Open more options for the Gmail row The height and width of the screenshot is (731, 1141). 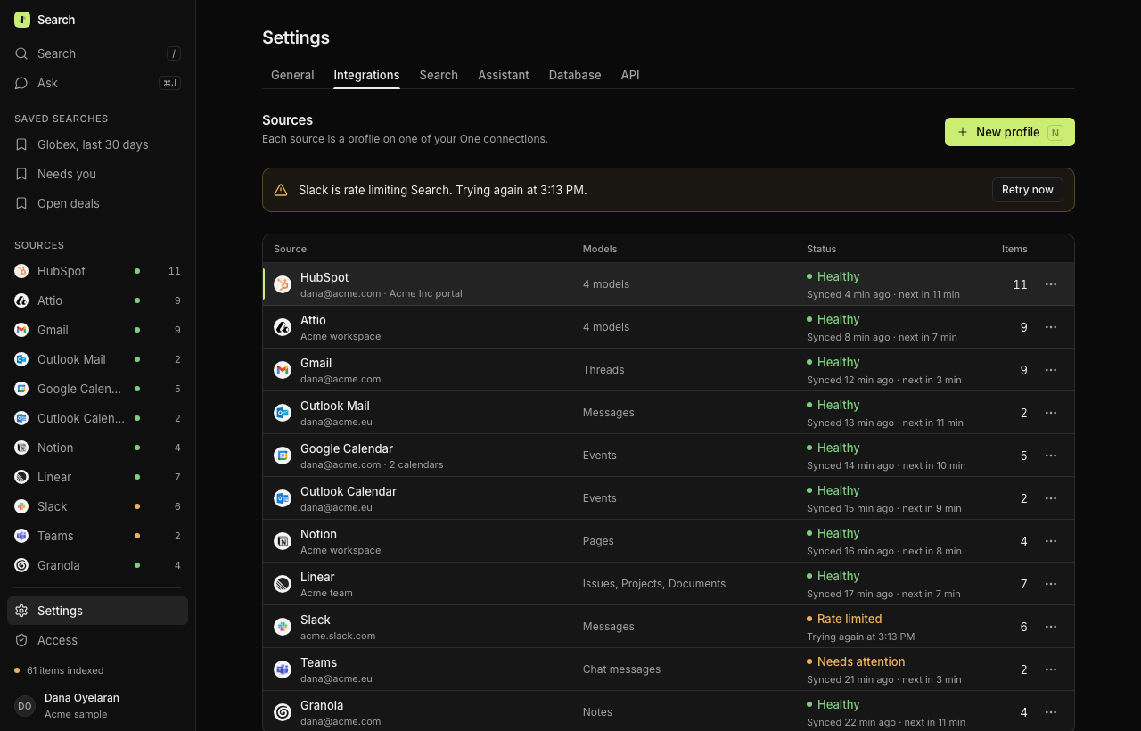point(1051,370)
